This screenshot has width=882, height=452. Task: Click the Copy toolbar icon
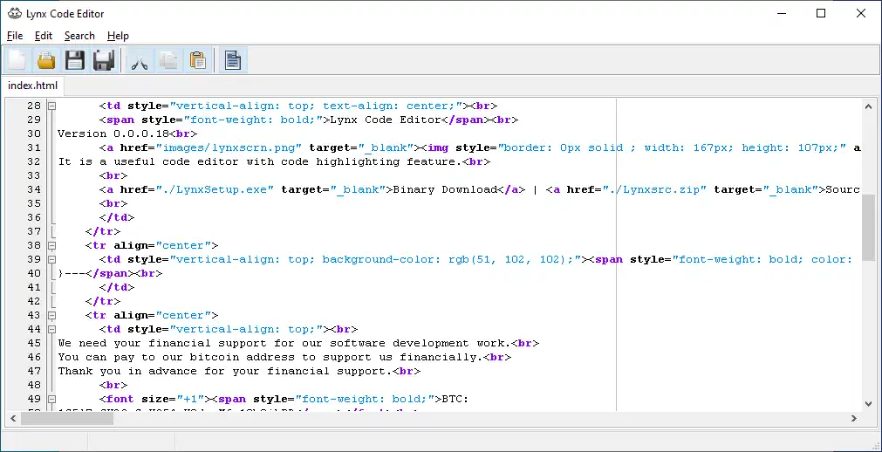tap(168, 60)
